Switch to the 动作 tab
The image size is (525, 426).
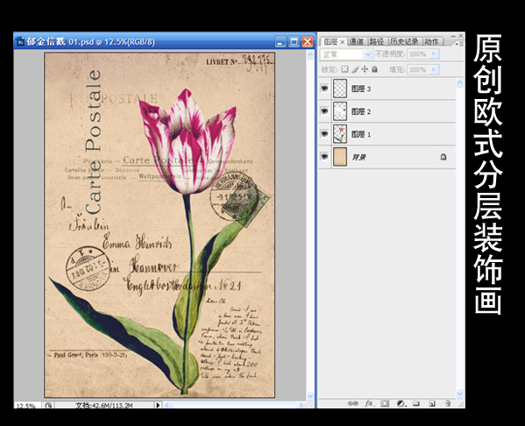(x=431, y=41)
